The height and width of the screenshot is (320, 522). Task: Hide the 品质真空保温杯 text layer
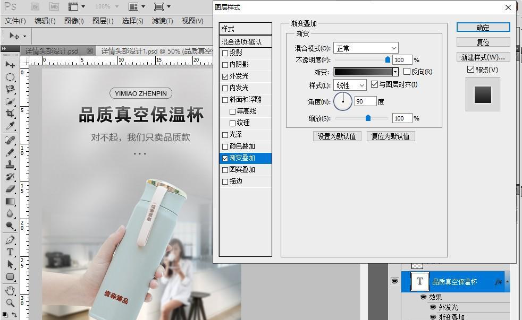pos(394,281)
